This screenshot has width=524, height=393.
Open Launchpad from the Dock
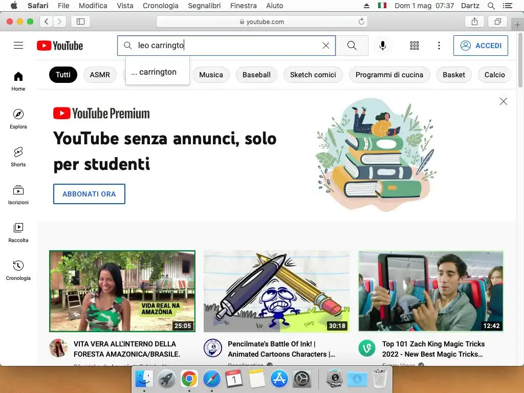[167, 379]
